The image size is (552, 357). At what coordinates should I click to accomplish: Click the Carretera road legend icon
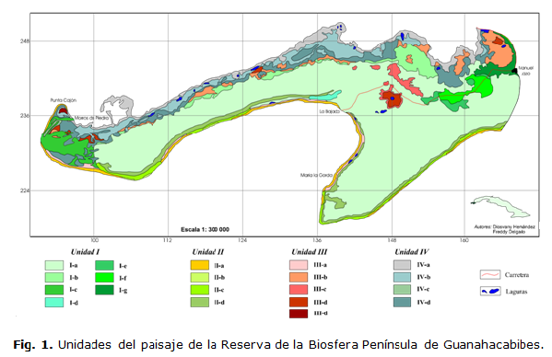(490, 274)
